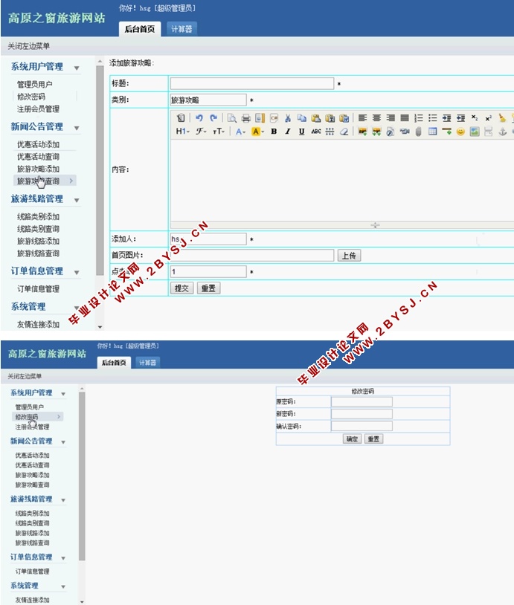
Task: Click the broom clear-HTML icon
Action: coord(502,117)
